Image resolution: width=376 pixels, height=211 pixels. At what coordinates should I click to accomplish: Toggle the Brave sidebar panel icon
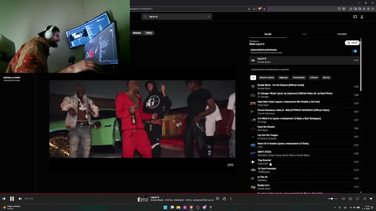point(355,9)
